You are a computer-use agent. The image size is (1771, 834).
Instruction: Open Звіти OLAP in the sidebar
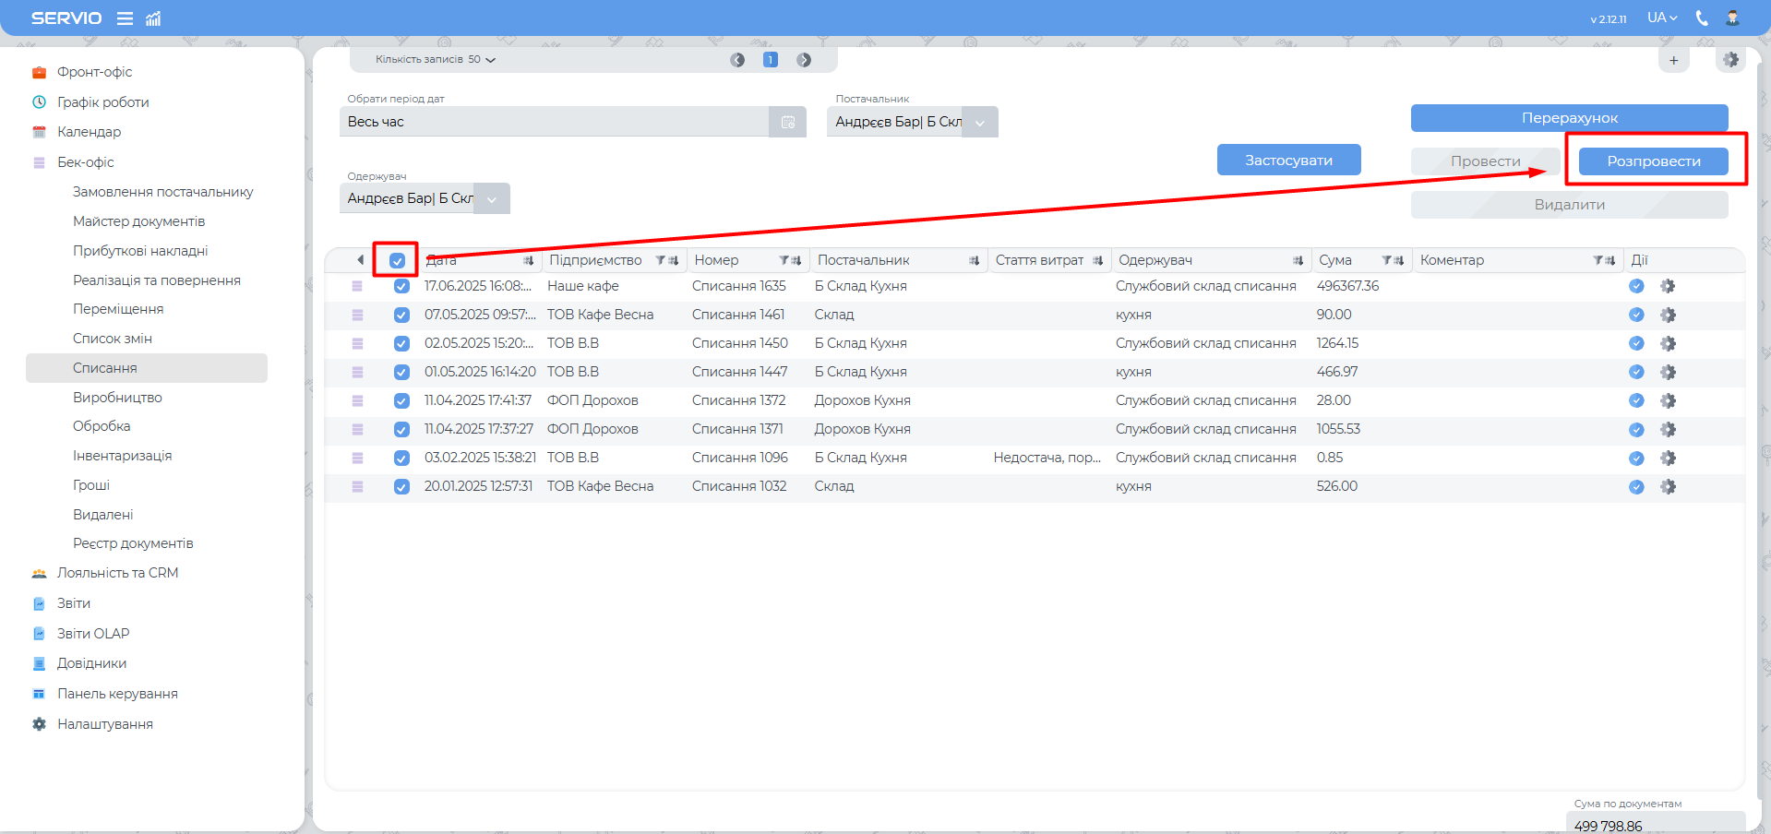93,633
